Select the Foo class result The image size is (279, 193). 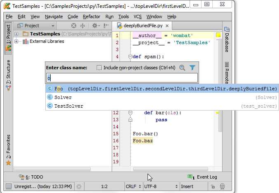pyautogui.click(x=162, y=89)
